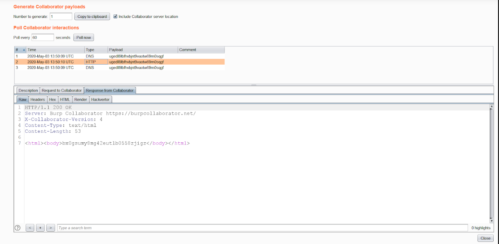
Task: Open the Request to Collaborator tab
Action: pyautogui.click(x=62, y=90)
